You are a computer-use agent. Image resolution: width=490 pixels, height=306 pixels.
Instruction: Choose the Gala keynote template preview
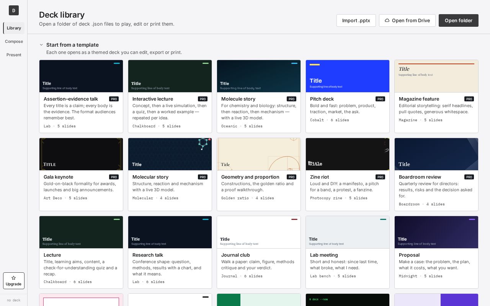tap(81, 154)
